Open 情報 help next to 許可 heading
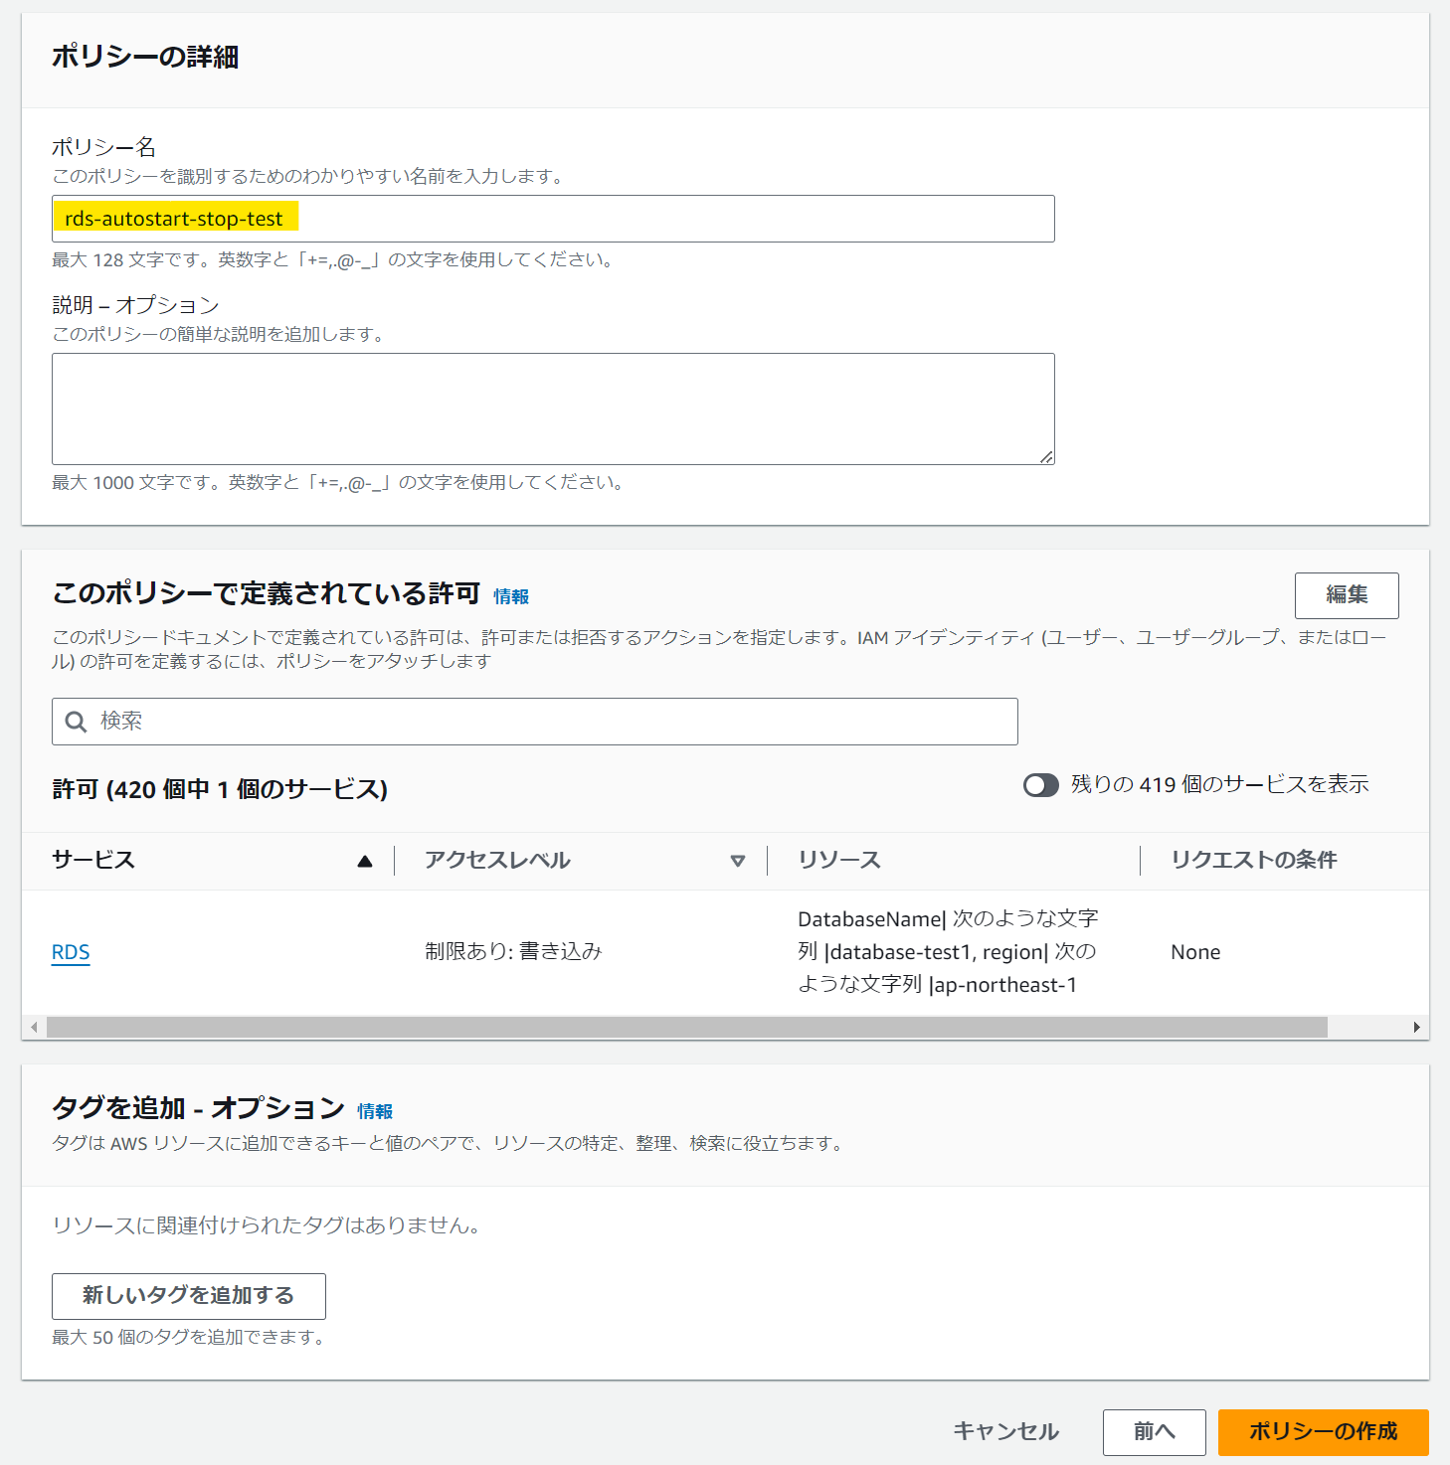 coord(511,595)
